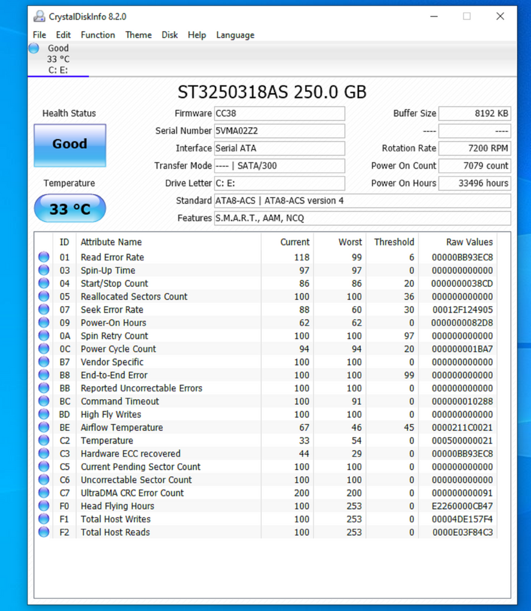Viewport: 531px width, 611px height.
Task: Open the File menu
Action: (39, 35)
